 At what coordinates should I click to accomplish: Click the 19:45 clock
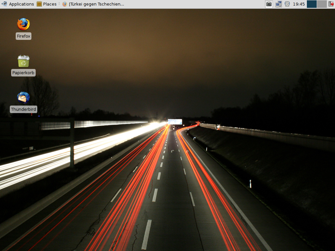(299, 4)
